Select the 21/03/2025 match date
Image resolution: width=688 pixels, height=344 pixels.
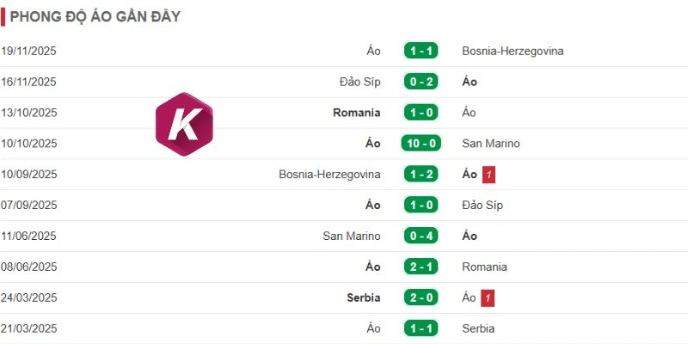29,329
